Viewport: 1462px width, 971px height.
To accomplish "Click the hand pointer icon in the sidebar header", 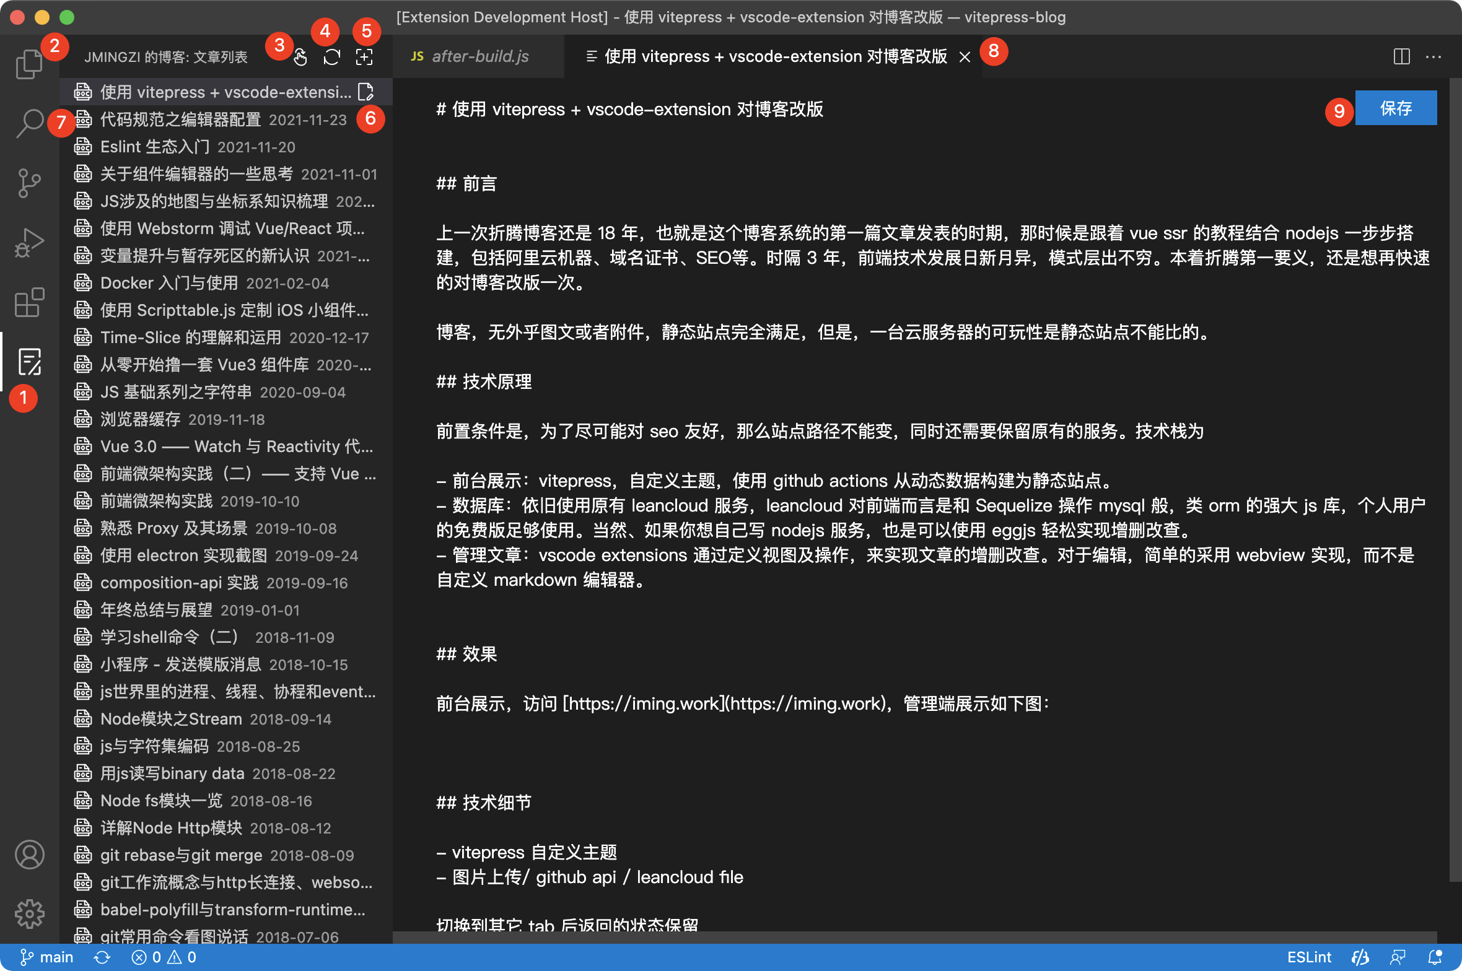I will pyautogui.click(x=300, y=57).
